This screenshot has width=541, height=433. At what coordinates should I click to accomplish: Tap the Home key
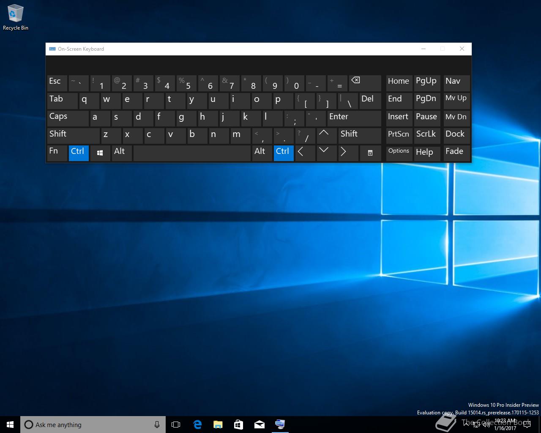coord(399,83)
